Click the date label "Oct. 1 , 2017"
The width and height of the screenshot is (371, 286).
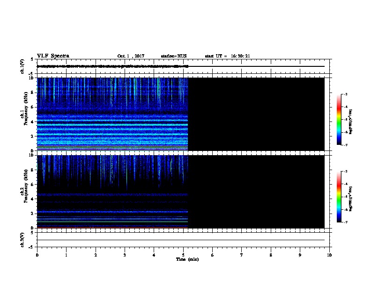tap(131, 56)
